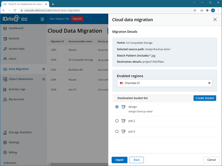Click the hamburger menu icon in header
The width and height of the screenshot is (222, 166).
[x=42, y=19]
